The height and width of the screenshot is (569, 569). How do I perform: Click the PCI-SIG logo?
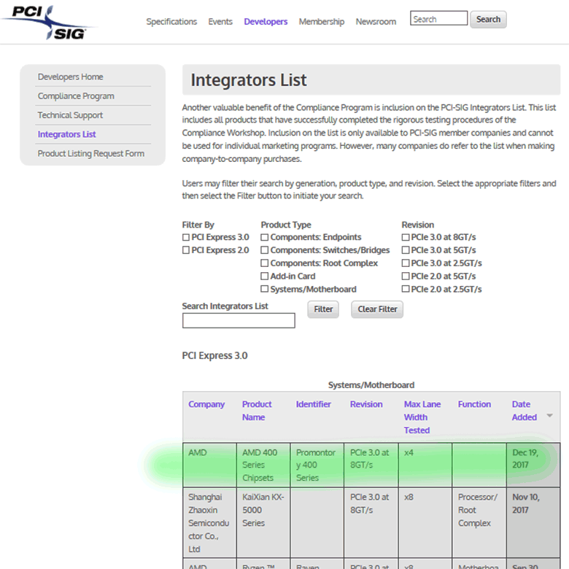coord(49,23)
